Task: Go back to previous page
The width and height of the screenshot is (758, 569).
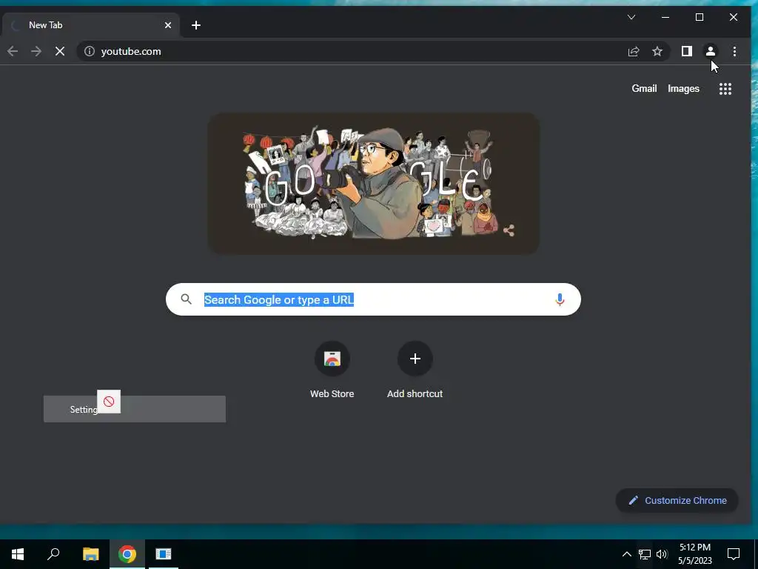Action: click(x=13, y=51)
